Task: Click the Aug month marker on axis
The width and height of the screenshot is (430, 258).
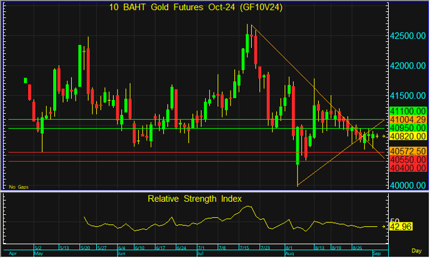Action: 289,254
